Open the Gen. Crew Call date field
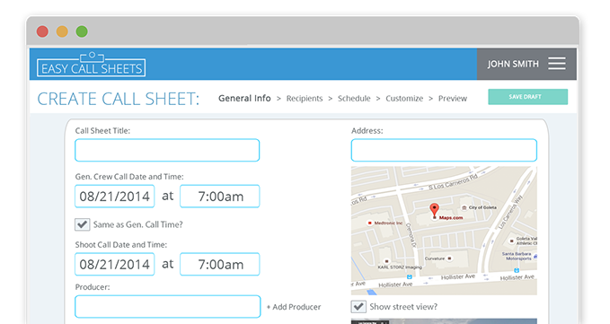 pyautogui.click(x=114, y=197)
